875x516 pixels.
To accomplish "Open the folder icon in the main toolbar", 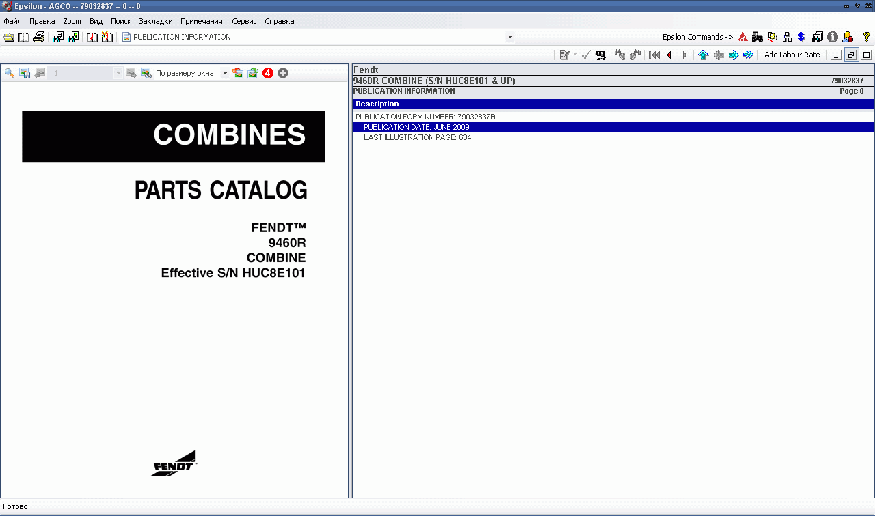I will point(8,37).
